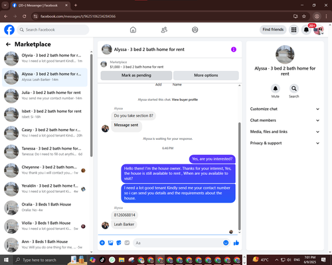Viewport: 332px width, 265px height.
Task: Expand Chat members section
Action: [x=285, y=121]
